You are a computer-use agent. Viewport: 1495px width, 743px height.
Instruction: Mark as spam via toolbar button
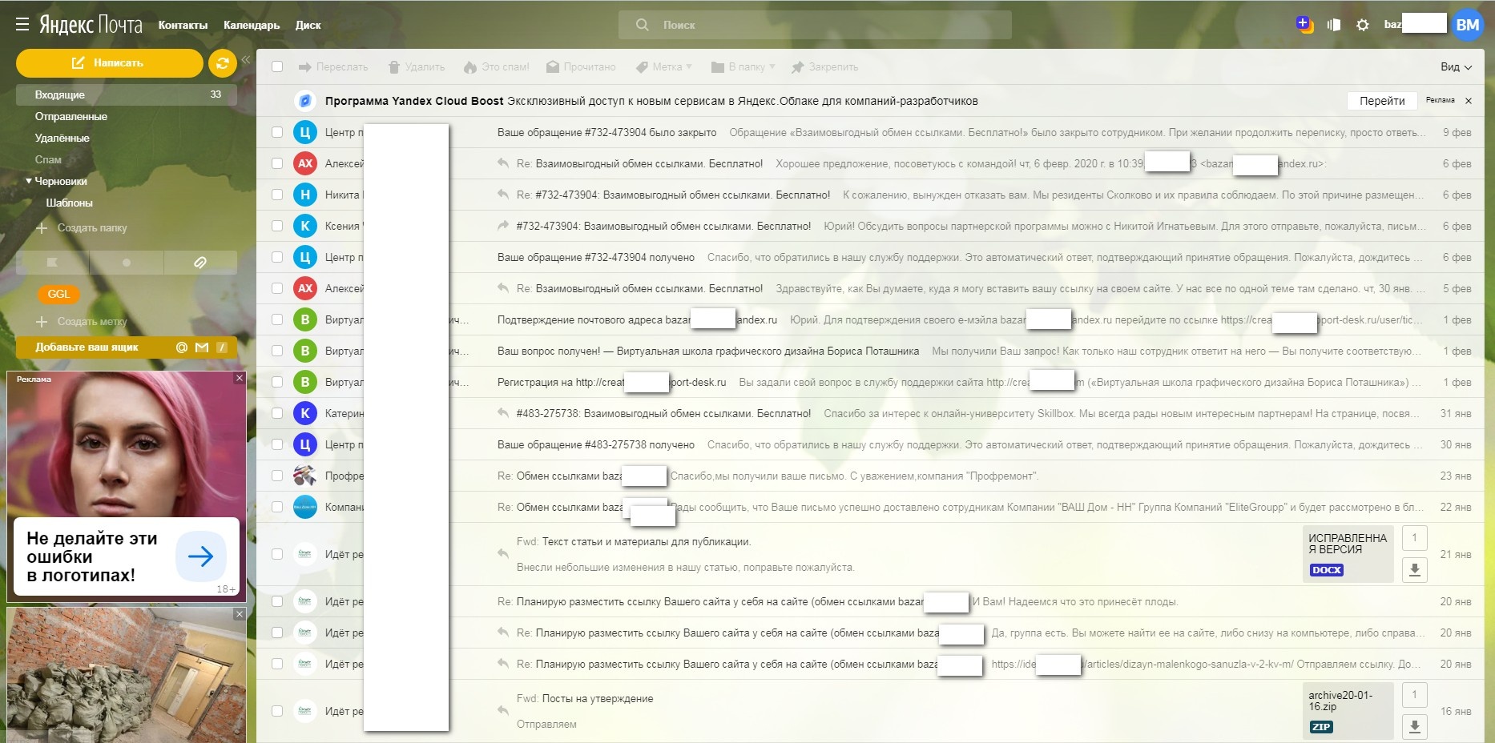pyautogui.click(x=496, y=67)
